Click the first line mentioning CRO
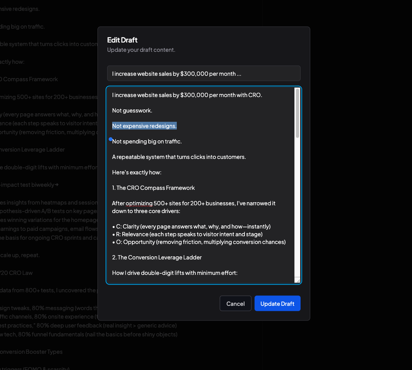Screen dimensions: 412x370 pyautogui.click(x=187, y=95)
